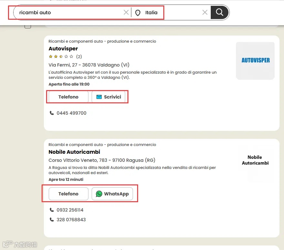Click Telefono button for Nobile Autoricambi
The height and width of the screenshot is (250, 284).
point(68,194)
